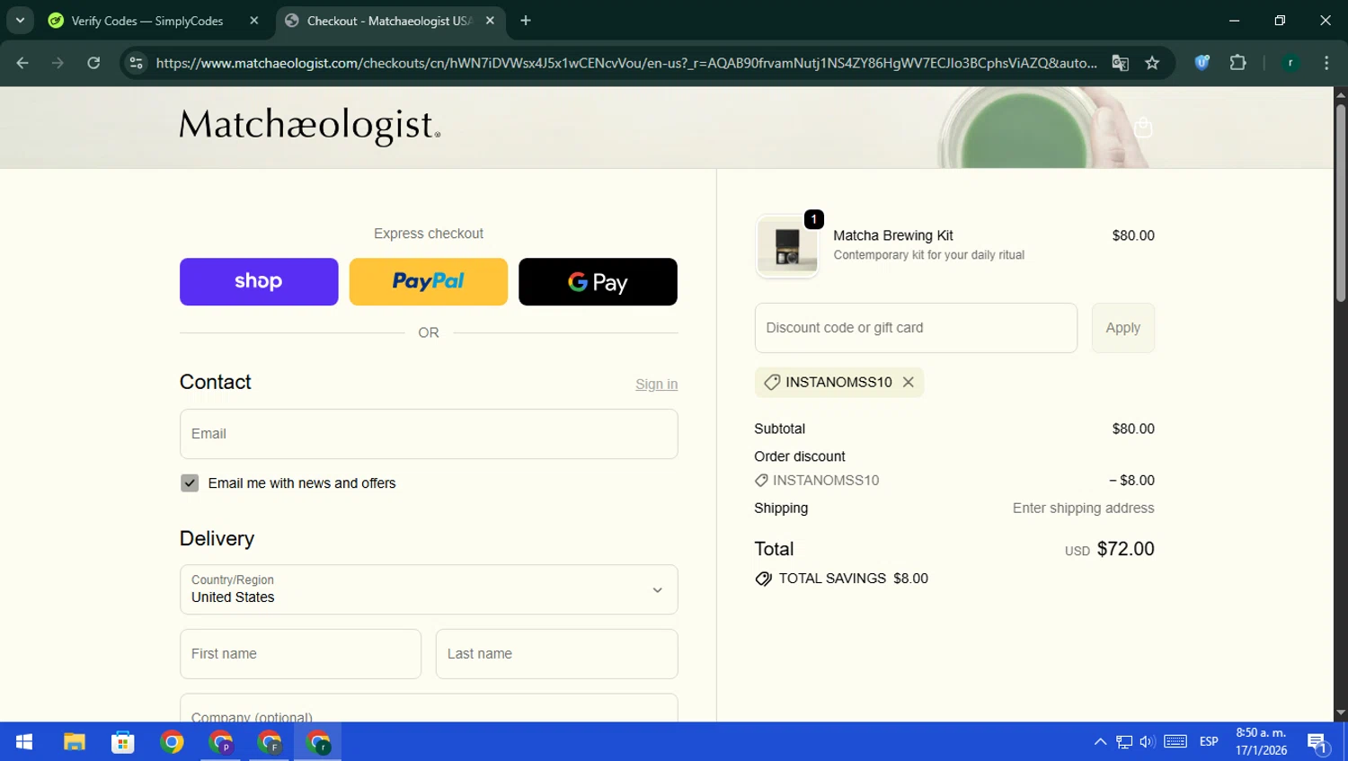The width and height of the screenshot is (1348, 761).
Task: Open the notification center icon
Action: tap(1317, 743)
